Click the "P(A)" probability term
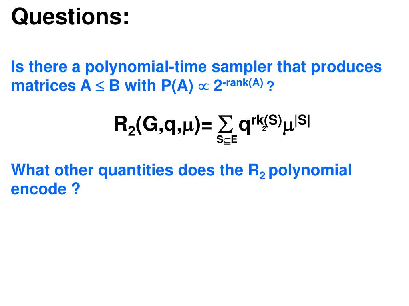409x306 pixels. pyautogui.click(x=177, y=86)
